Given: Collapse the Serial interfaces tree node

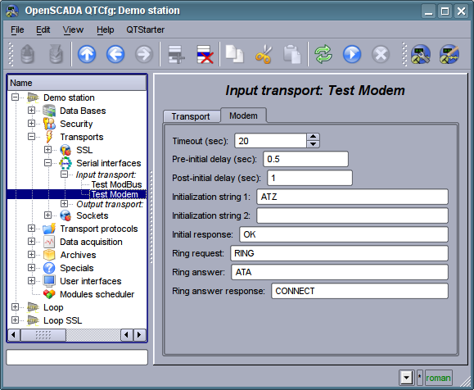Looking at the screenshot, I should pos(47,163).
